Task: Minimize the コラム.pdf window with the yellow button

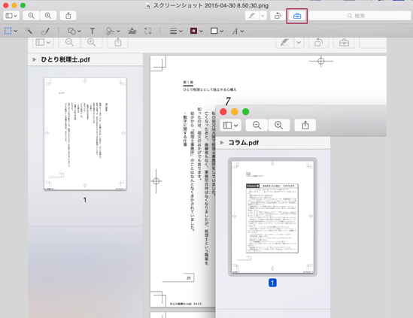Action: pos(235,111)
